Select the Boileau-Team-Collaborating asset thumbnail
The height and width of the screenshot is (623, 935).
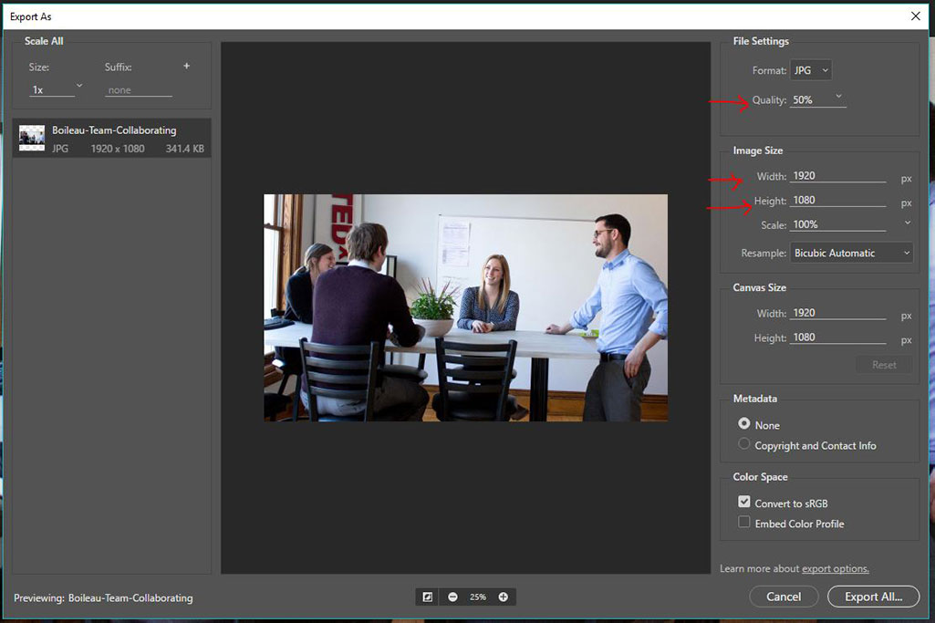(x=32, y=138)
